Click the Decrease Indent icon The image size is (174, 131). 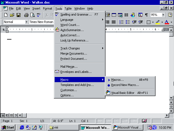click(x=134, y=22)
